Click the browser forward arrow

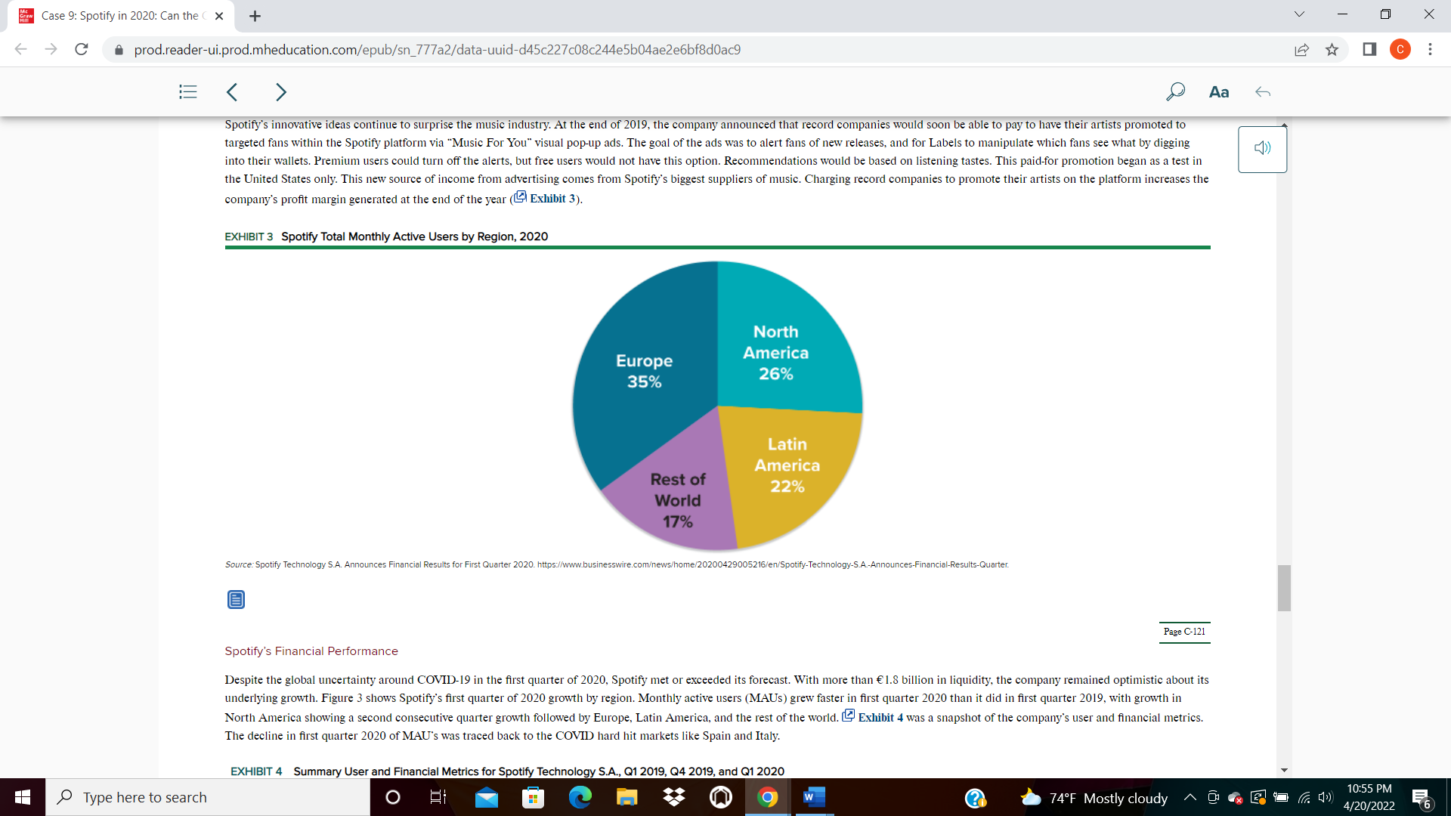(51, 50)
